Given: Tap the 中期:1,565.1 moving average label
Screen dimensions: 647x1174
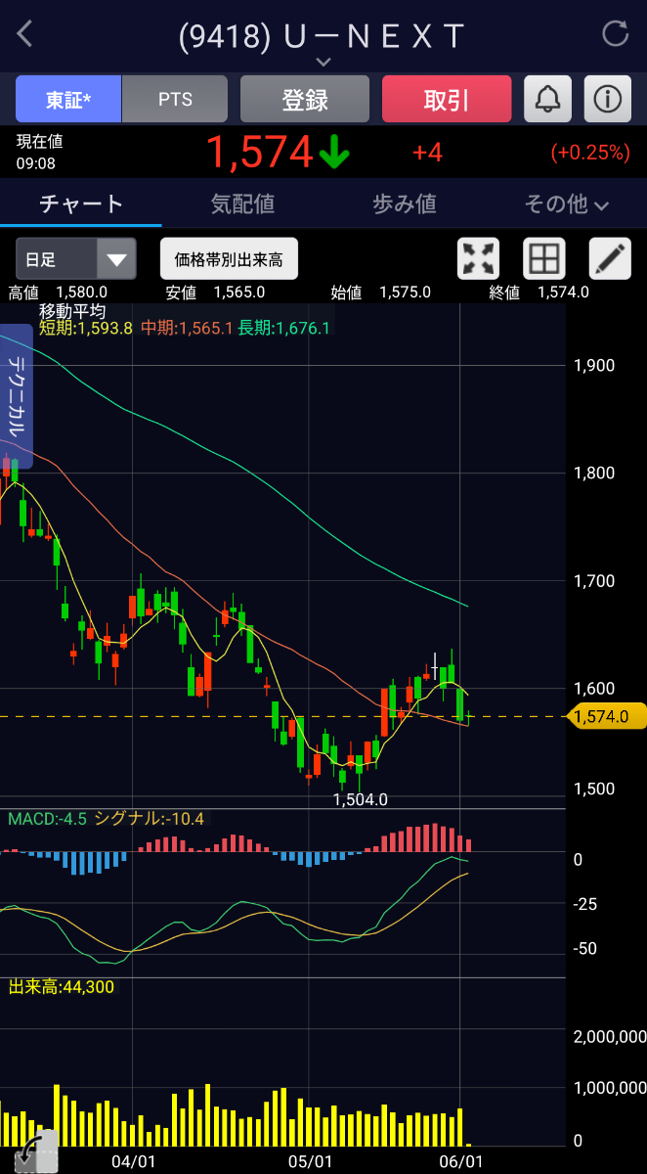Looking at the screenshot, I should click(187, 329).
